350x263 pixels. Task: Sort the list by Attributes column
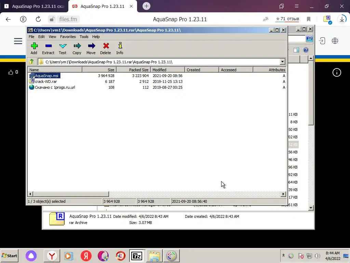pos(269,70)
